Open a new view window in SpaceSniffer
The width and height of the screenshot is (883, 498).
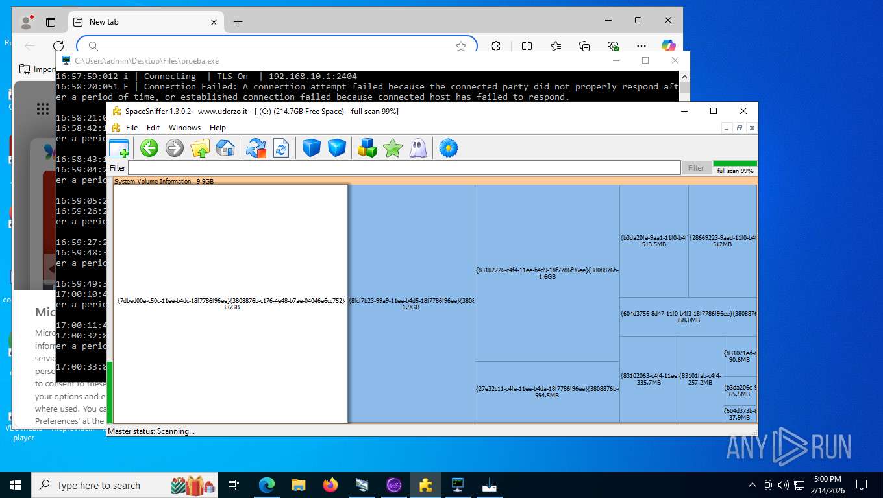tap(119, 148)
